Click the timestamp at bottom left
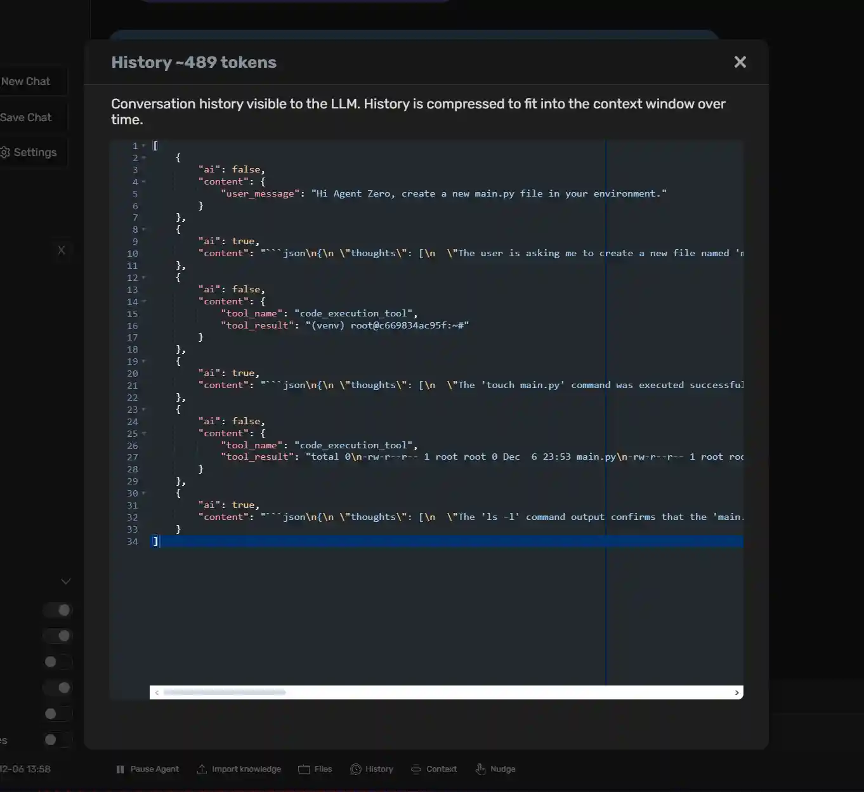864x792 pixels. pos(25,769)
